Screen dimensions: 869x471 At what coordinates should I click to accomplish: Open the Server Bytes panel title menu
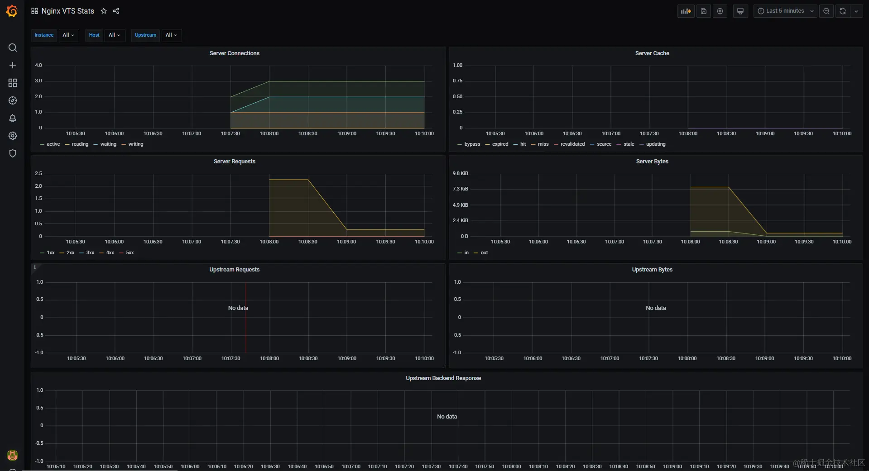[x=652, y=162]
